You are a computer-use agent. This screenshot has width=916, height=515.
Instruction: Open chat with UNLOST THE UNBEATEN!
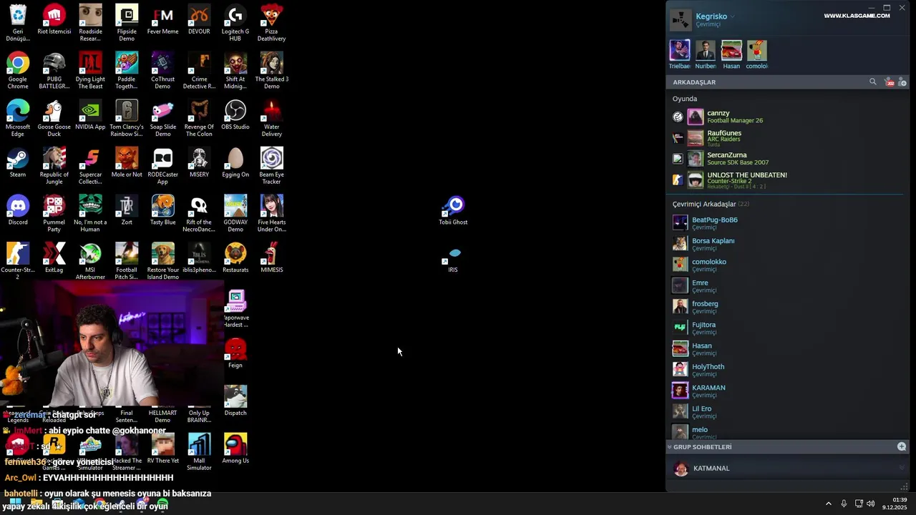pos(787,180)
